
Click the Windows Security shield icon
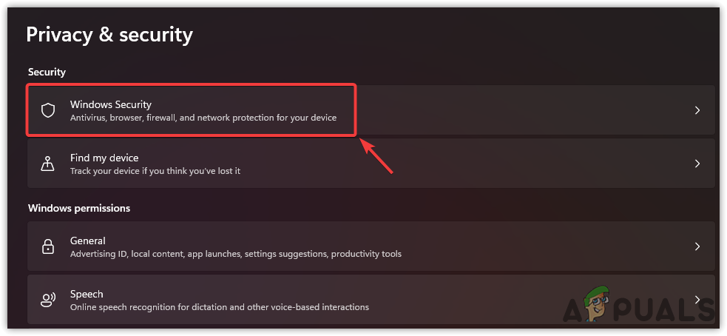pos(48,110)
